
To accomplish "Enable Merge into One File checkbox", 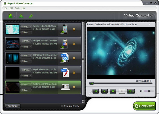I will point(62,106).
